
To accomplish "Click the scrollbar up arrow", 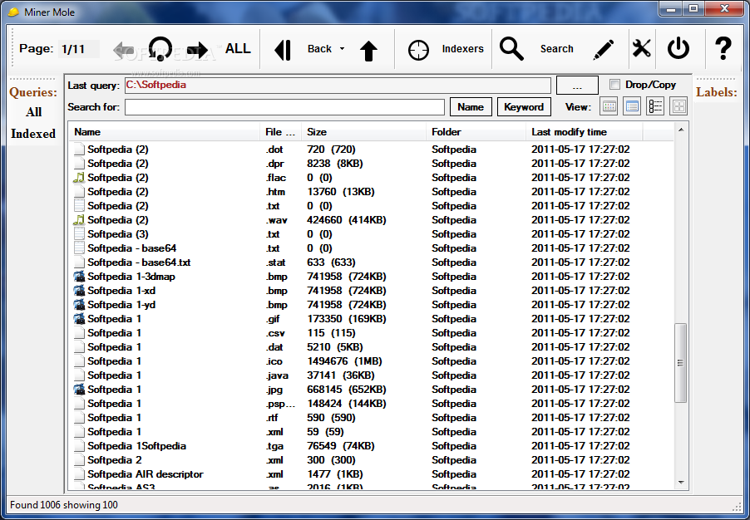I will pos(681,130).
